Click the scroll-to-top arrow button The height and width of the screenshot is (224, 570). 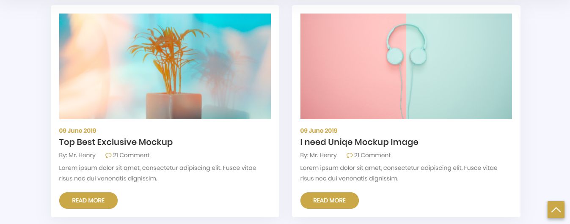click(556, 210)
